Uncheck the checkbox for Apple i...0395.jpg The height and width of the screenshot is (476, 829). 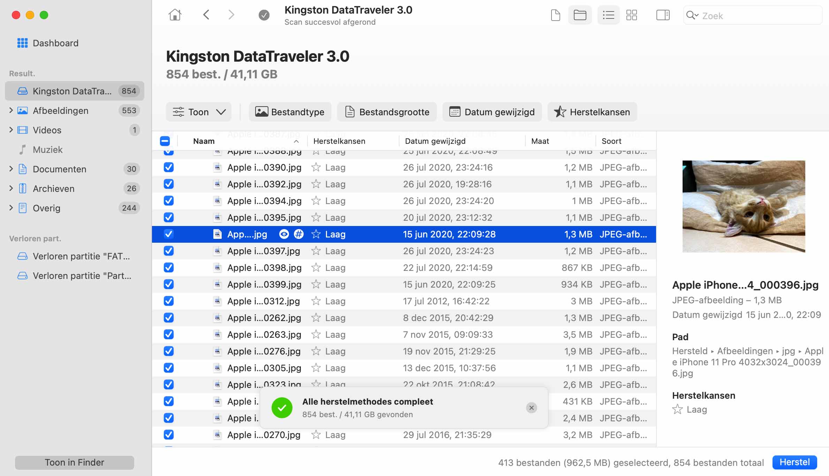(x=169, y=217)
